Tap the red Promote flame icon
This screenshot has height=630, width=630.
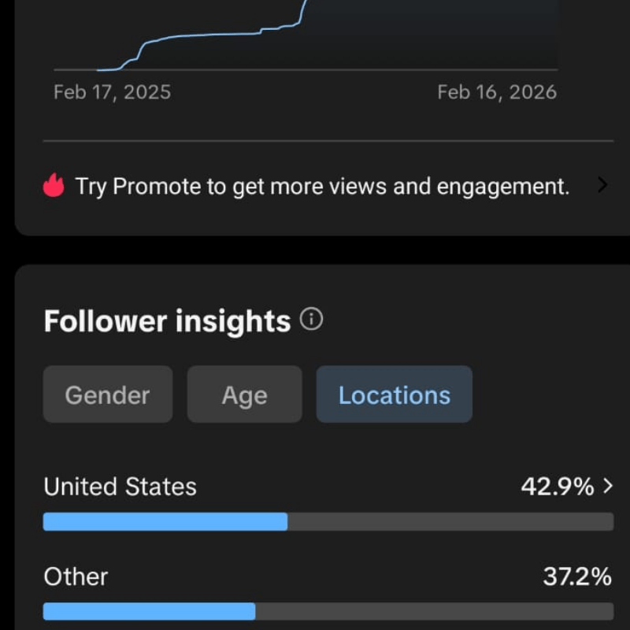pos(54,187)
